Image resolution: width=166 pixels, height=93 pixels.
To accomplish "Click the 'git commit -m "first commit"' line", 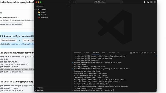I will click(14, 64).
